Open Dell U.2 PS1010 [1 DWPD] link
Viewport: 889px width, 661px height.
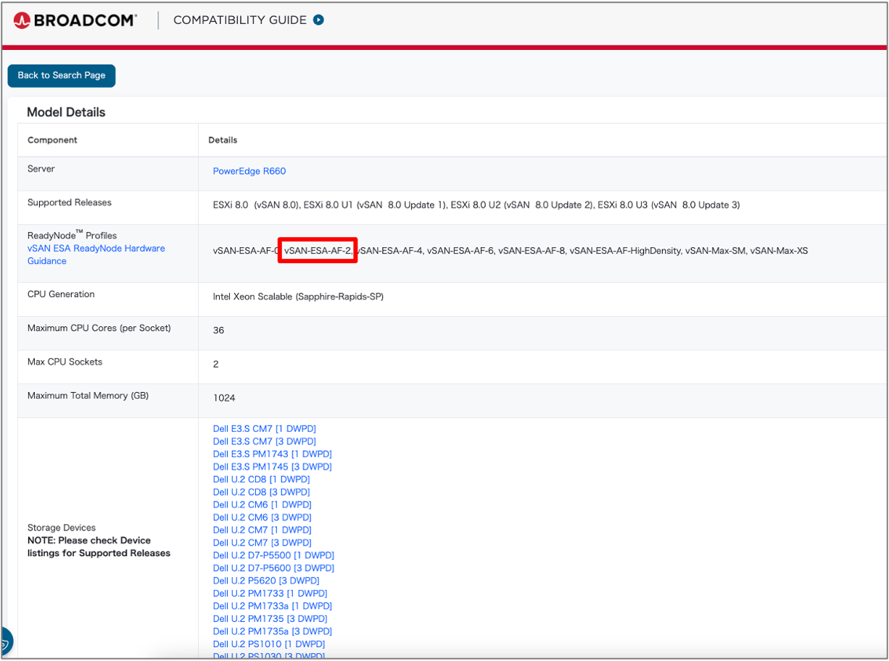tap(268, 644)
